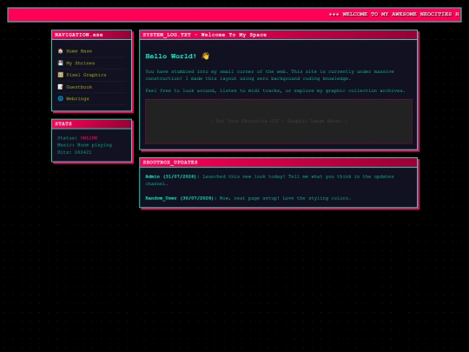The image size is (469, 352).
Task: Click the 'Feel free to look around' paragraph
Action: 275,90
